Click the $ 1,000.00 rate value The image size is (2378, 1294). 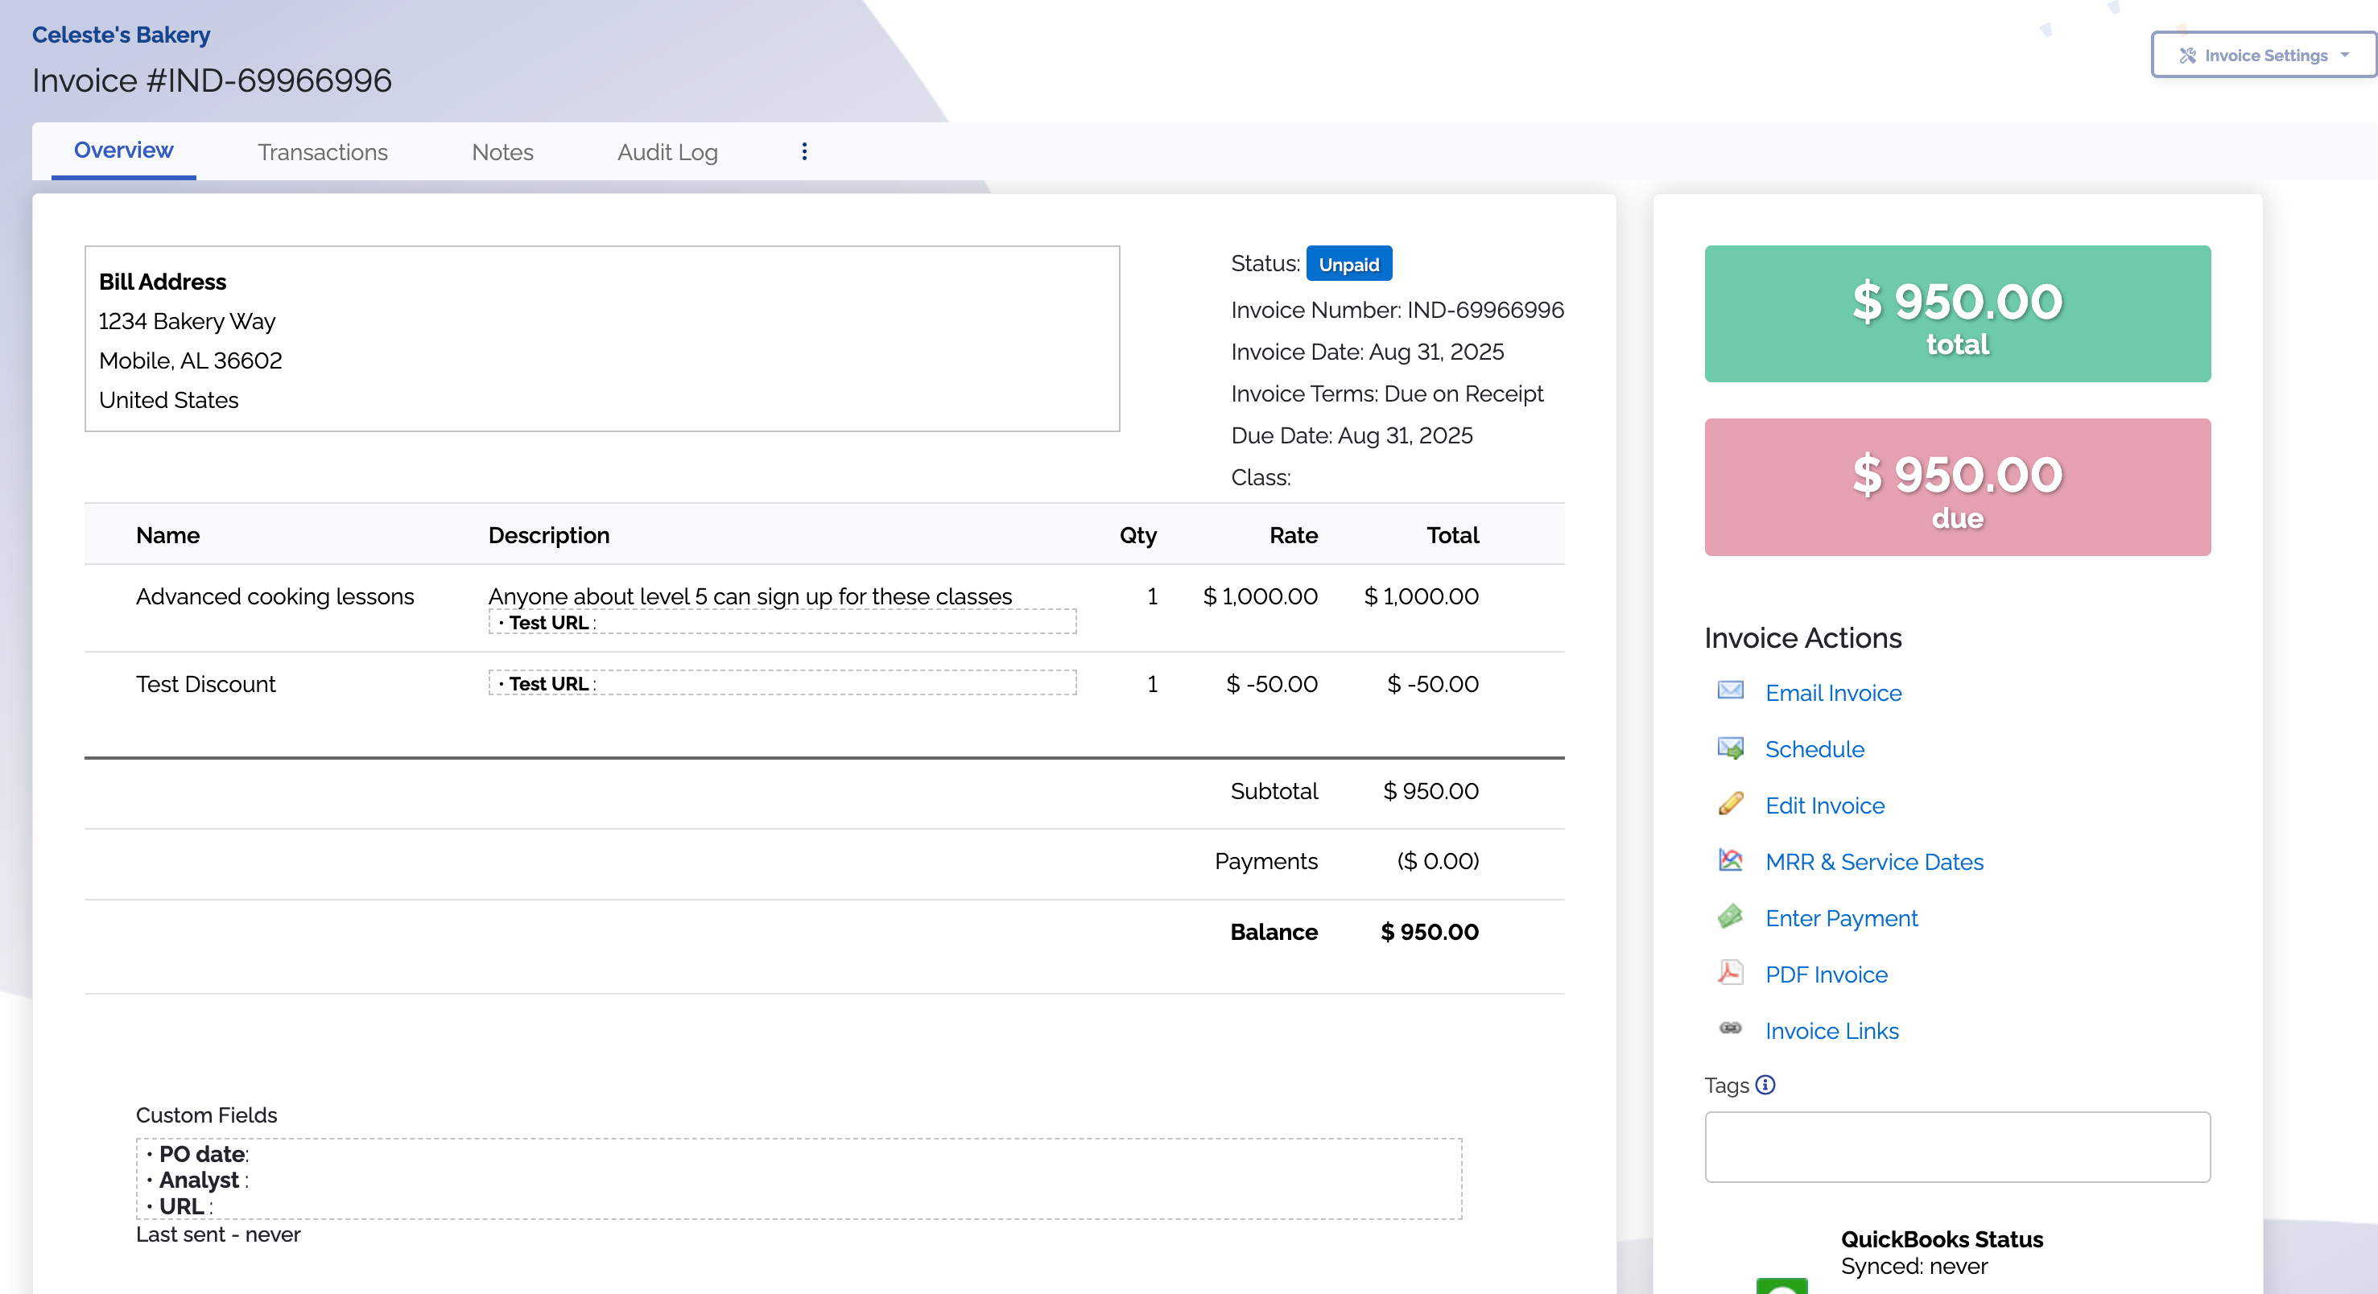point(1260,596)
